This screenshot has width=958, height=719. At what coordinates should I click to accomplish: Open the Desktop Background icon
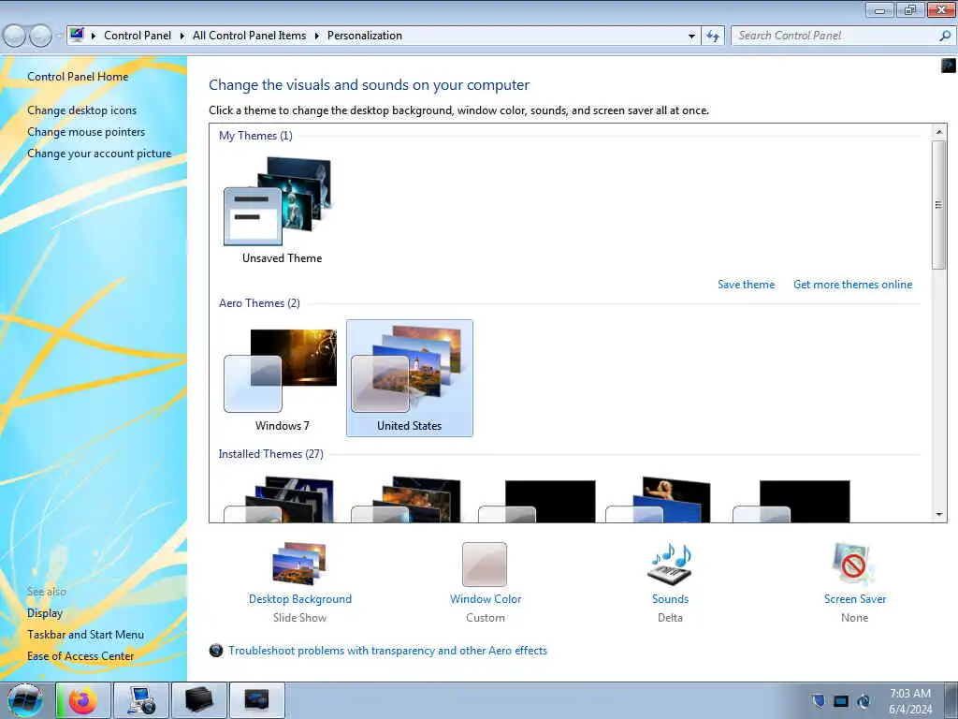click(299, 564)
